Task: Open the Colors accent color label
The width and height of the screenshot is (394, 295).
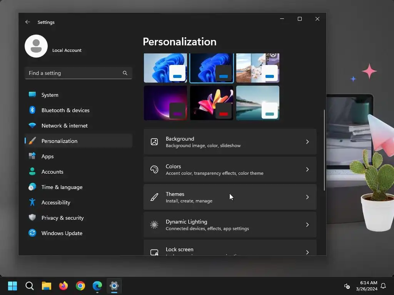Action: [x=215, y=173]
